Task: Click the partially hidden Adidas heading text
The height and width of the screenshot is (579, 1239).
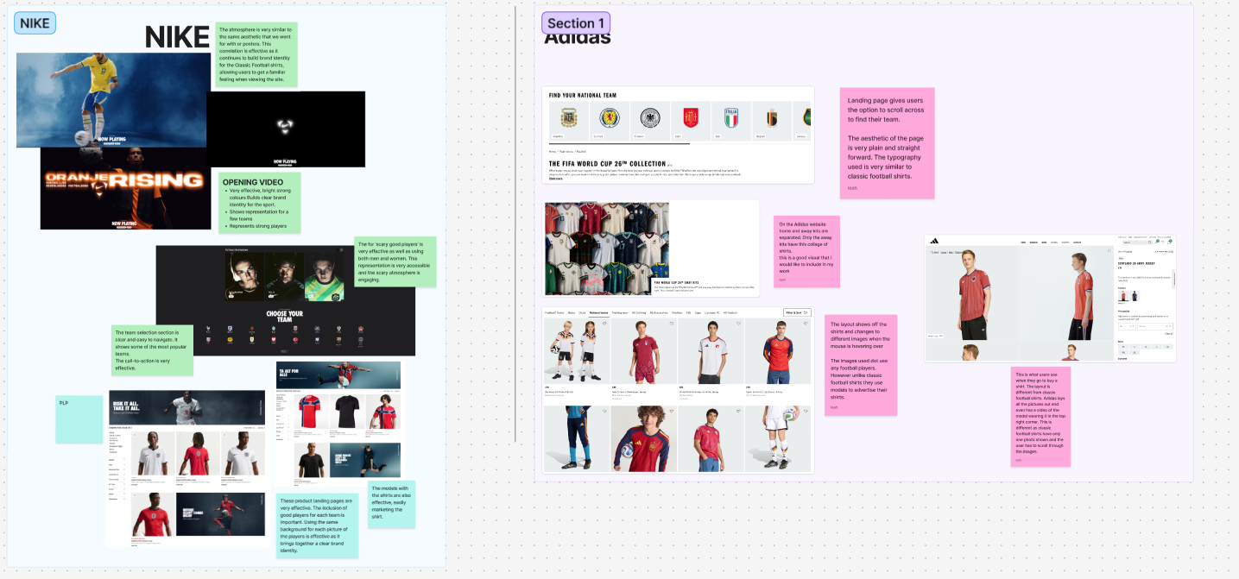Action: (x=578, y=39)
